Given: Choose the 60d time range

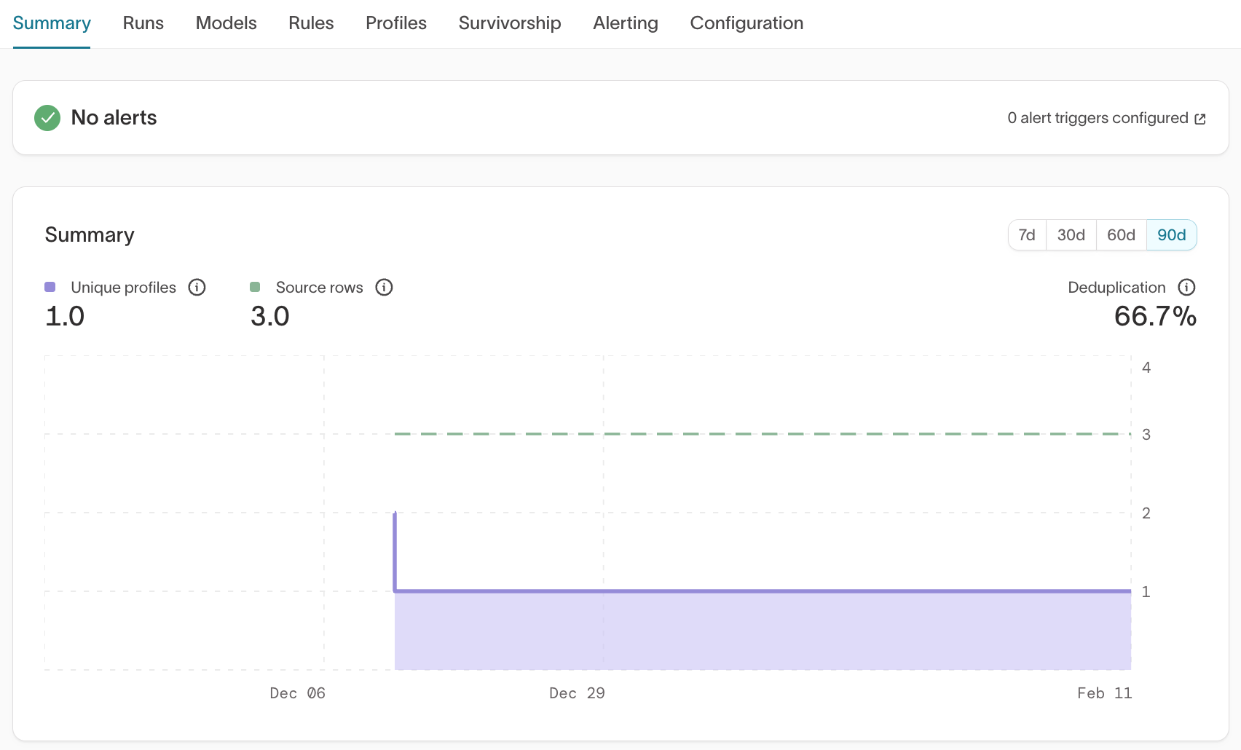Looking at the screenshot, I should coord(1121,234).
